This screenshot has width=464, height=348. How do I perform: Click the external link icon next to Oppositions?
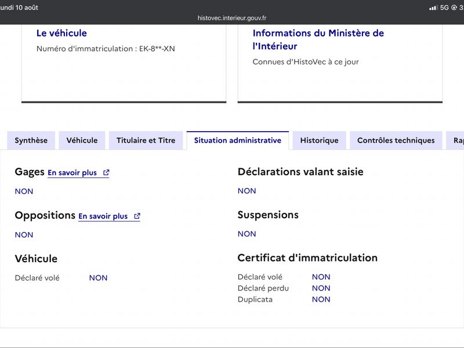point(137,216)
